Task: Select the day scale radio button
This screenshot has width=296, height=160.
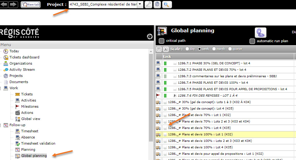Action: (x=187, y=49)
